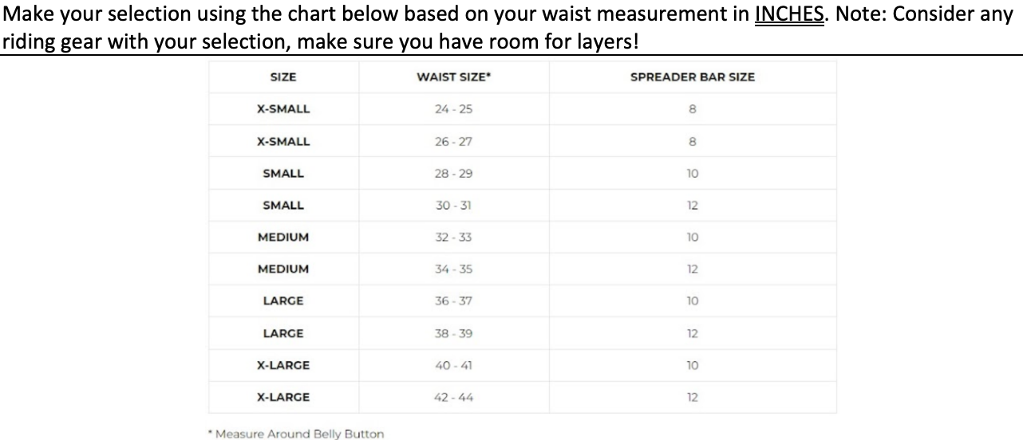Select the 26 - 27 waist size cell
This screenshot has width=1023, height=440.
(453, 141)
